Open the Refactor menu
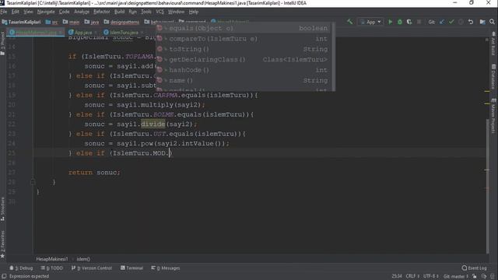498x280 pixels. pos(102,12)
